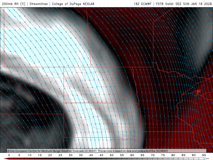Click the "45" label on the color scale

pyautogui.click(x=101, y=155)
